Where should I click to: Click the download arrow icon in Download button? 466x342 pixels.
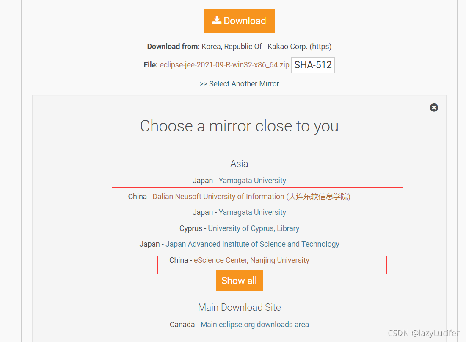coord(217,20)
